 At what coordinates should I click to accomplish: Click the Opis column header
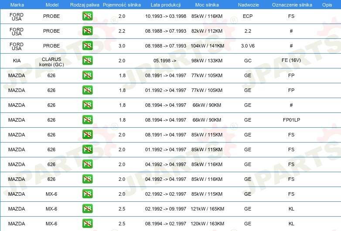(x=327, y=5)
